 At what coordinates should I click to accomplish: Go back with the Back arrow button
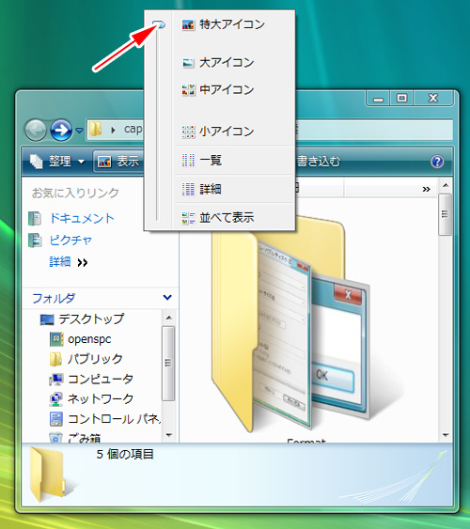click(x=36, y=130)
